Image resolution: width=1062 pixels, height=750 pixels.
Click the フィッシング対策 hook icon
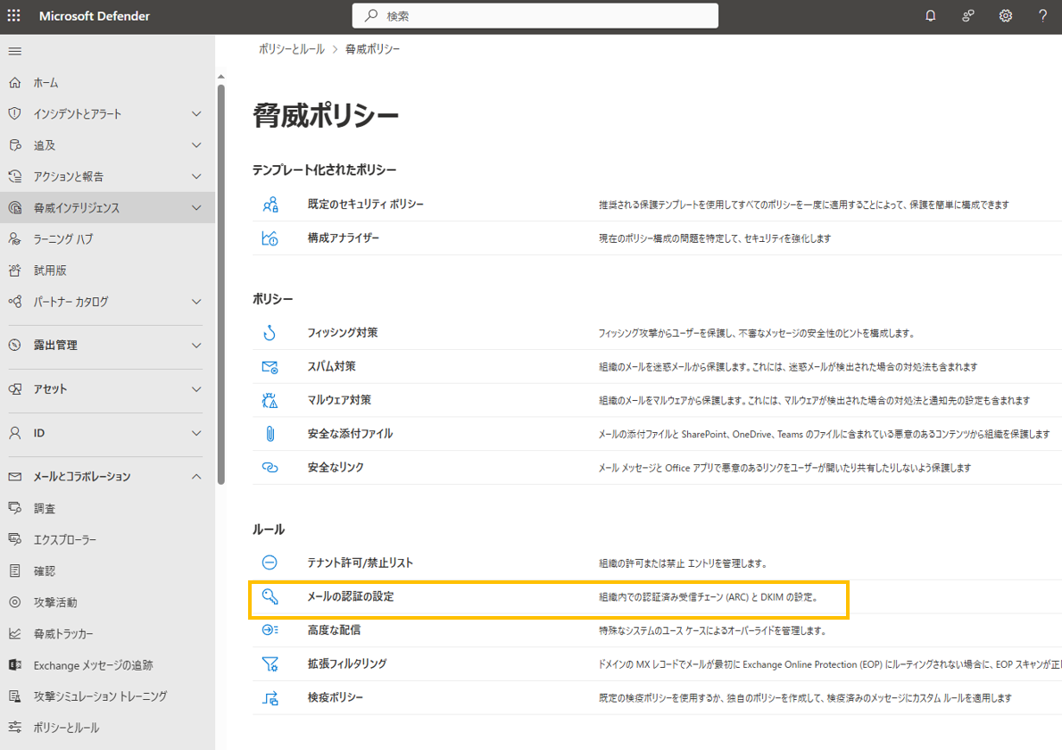tap(270, 333)
